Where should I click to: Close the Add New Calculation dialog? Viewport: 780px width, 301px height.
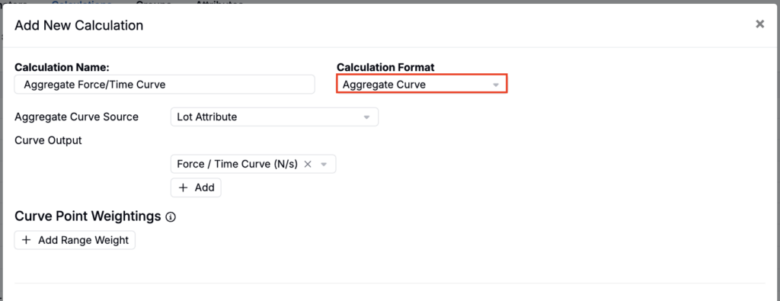point(759,24)
